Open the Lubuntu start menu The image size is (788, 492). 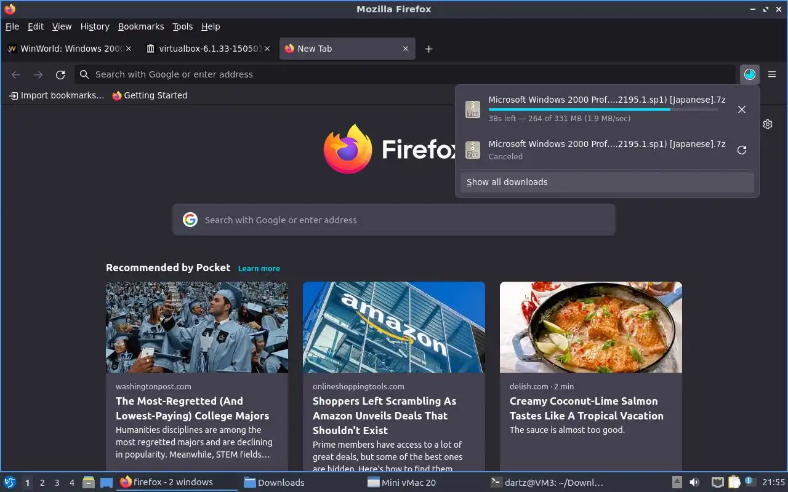10,482
